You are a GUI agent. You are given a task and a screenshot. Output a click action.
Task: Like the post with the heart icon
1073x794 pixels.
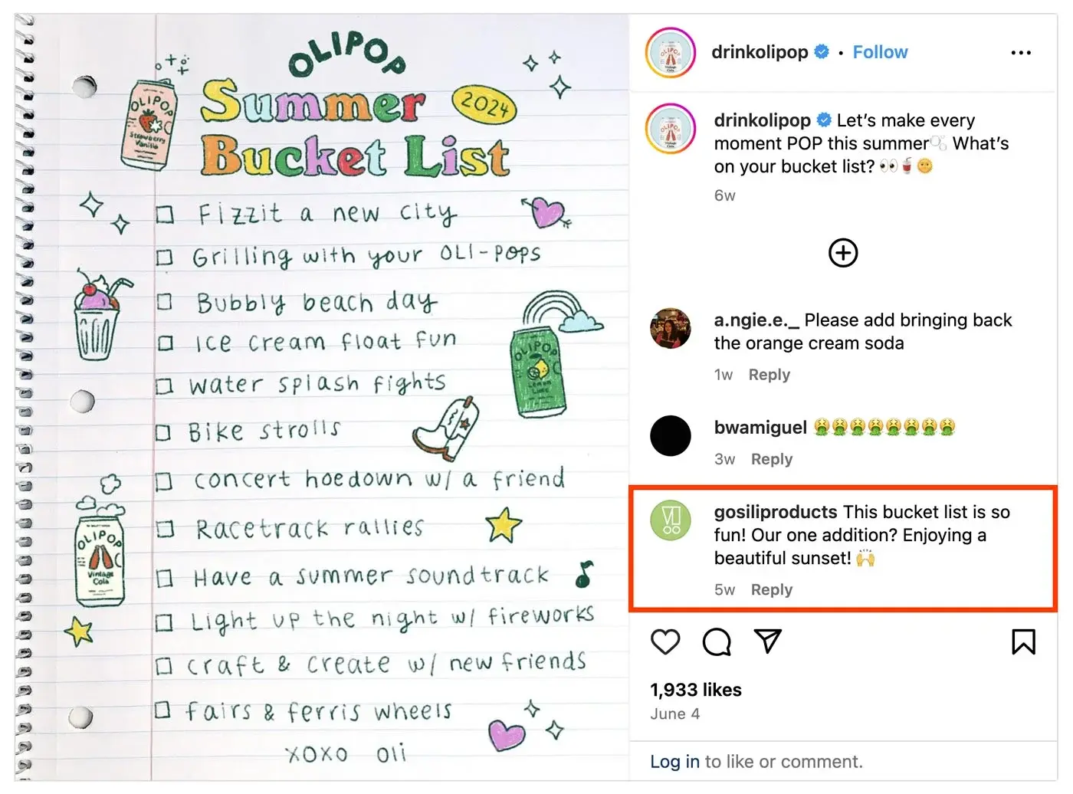(665, 642)
